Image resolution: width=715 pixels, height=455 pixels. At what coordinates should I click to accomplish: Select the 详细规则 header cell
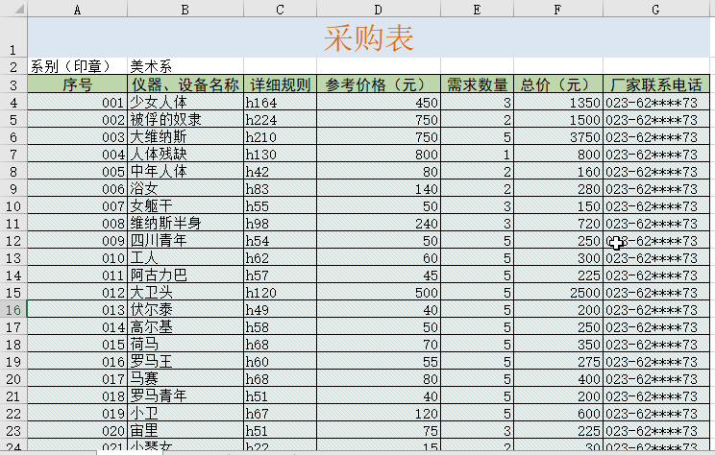279,84
